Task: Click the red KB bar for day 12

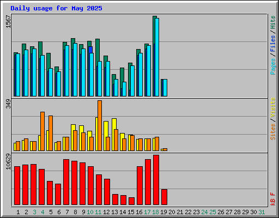Action: click(x=107, y=192)
